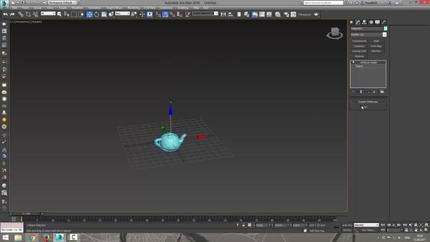Activate Bind to Space Warp tool
The image size is (430, 242).
[x=36, y=14]
